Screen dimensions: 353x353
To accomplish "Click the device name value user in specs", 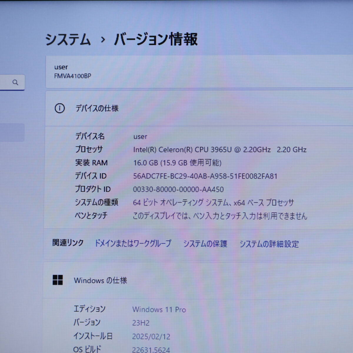I will (x=140, y=137).
